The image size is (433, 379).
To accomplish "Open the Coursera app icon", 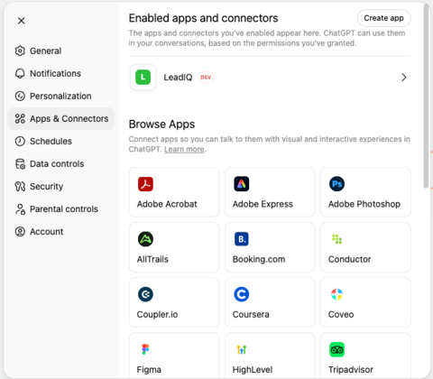I will [242, 294].
